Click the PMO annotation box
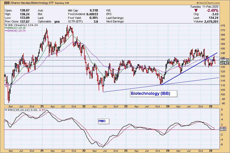Image resolution: width=230 pixels, height=153 pixels. [x=103, y=121]
